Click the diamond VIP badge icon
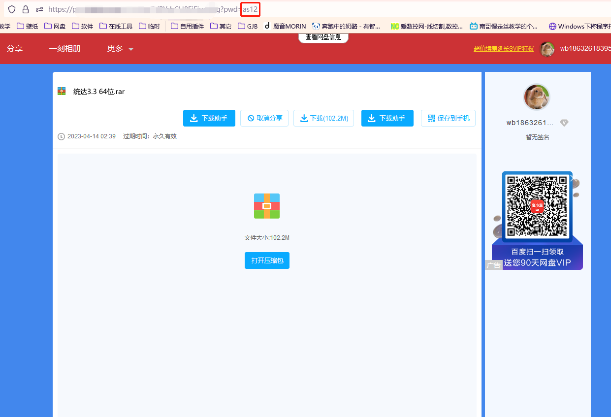The image size is (611, 417). 564,123
